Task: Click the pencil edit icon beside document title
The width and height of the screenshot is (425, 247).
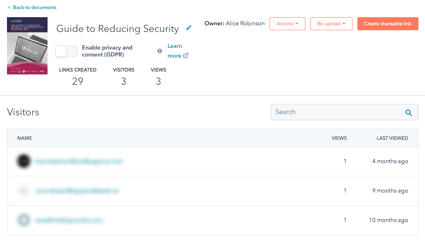Action: click(x=189, y=28)
